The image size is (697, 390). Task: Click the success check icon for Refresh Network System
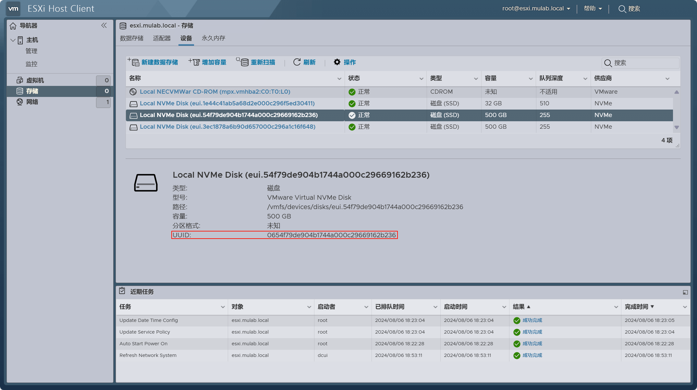point(517,356)
